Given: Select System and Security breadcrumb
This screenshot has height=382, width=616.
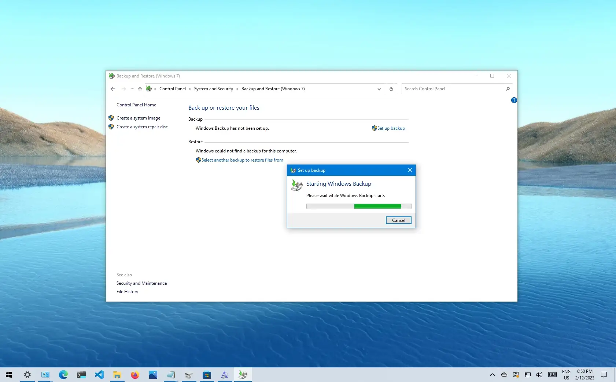Looking at the screenshot, I should [x=214, y=89].
